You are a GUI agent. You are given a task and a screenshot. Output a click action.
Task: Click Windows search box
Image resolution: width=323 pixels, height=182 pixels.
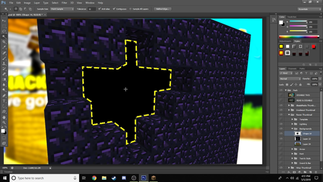coord(44,178)
